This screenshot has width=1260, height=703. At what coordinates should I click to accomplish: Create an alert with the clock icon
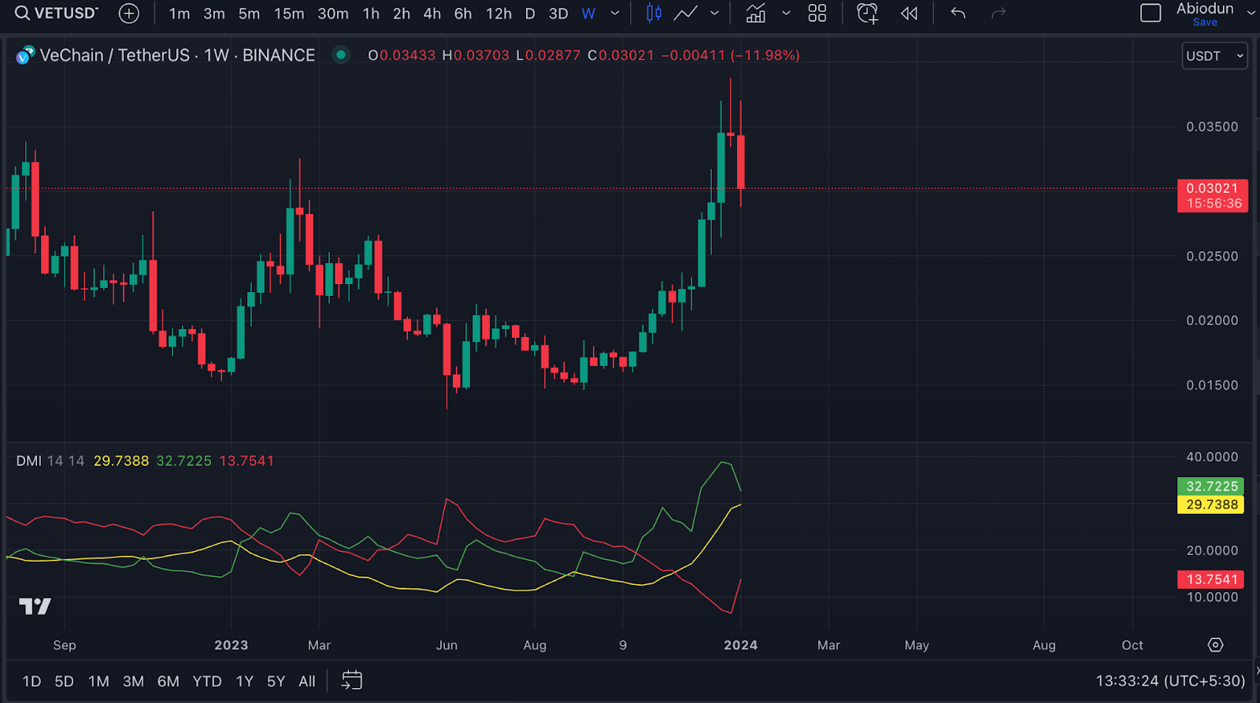(x=867, y=13)
